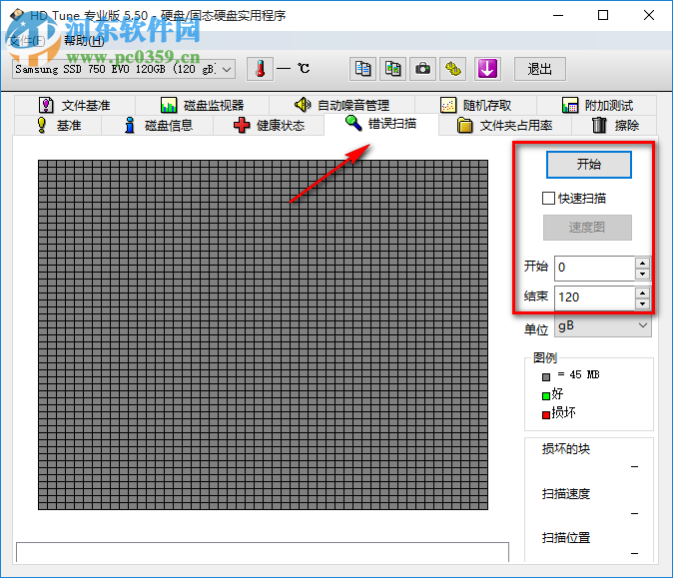Image resolution: width=673 pixels, height=578 pixels.
Task: Switch to the 磁盘监视器 tab
Action: (202, 105)
